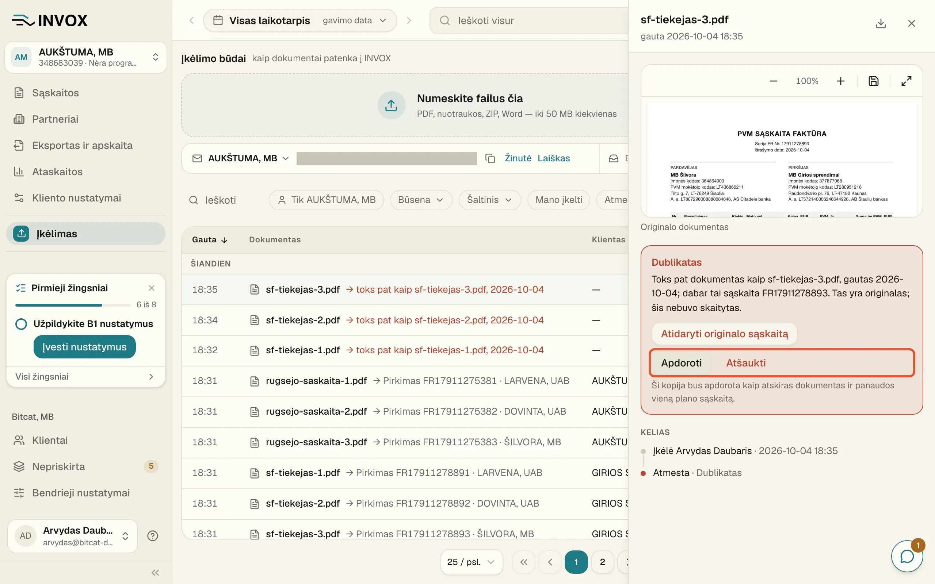Click the onboarding progress bar 6 iš 8

(73, 305)
